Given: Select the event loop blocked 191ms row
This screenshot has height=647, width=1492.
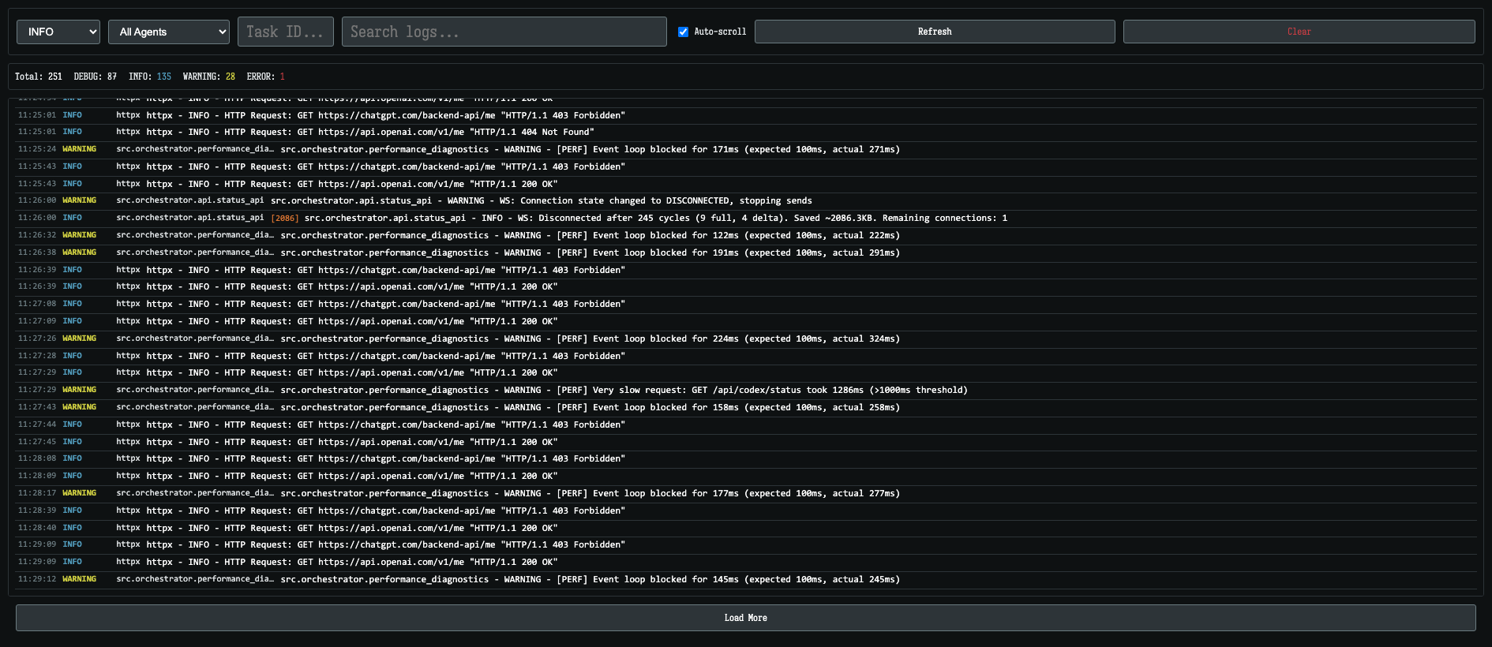Looking at the screenshot, I should (x=746, y=252).
